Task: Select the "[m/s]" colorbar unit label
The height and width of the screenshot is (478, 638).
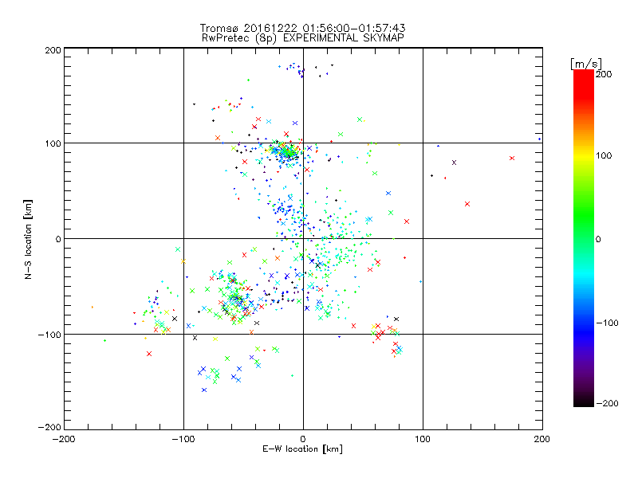Action: pos(585,64)
